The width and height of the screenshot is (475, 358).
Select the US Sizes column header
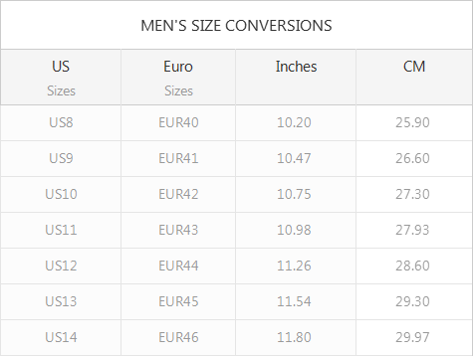[x=61, y=78]
